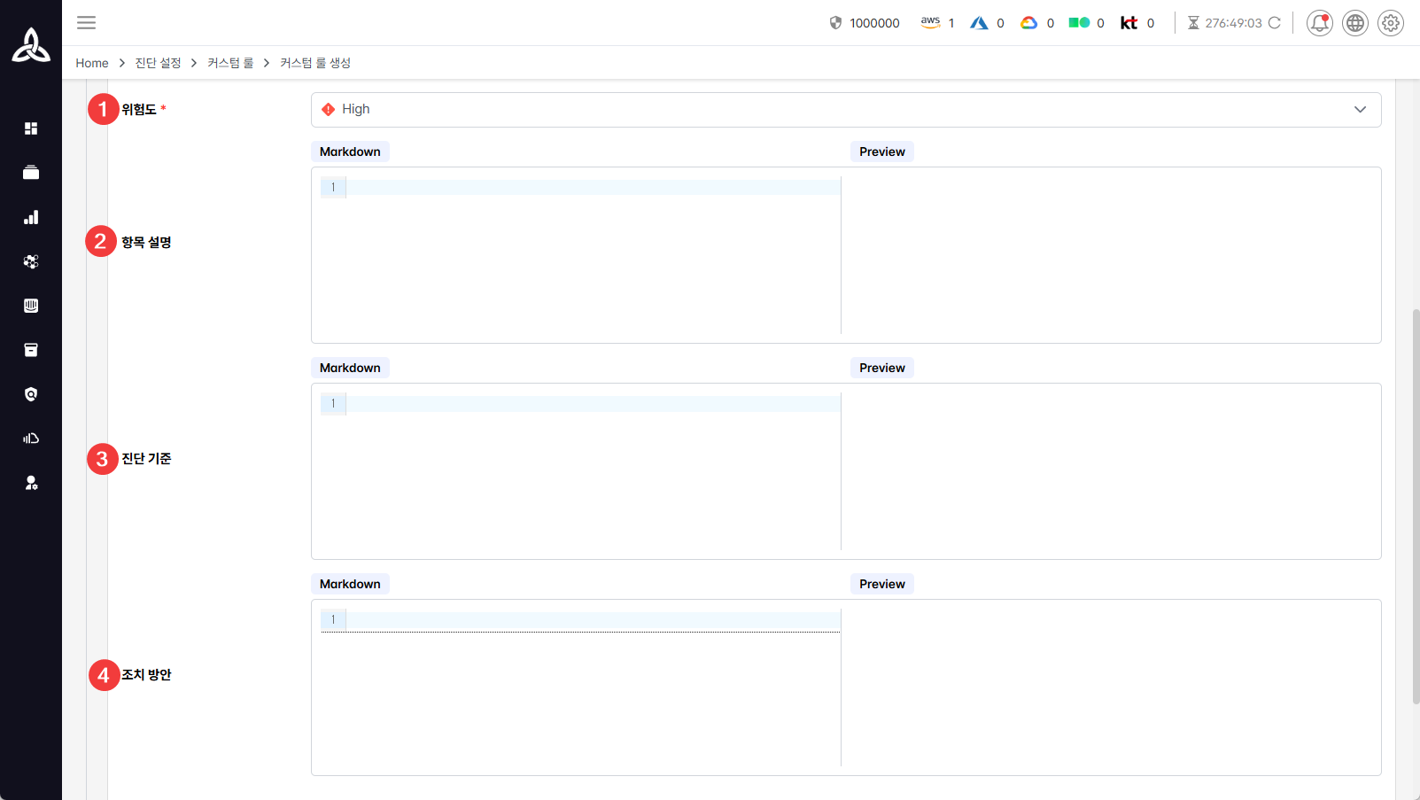Go to Home via breadcrumb
This screenshot has height=800, width=1420.
coord(92,63)
